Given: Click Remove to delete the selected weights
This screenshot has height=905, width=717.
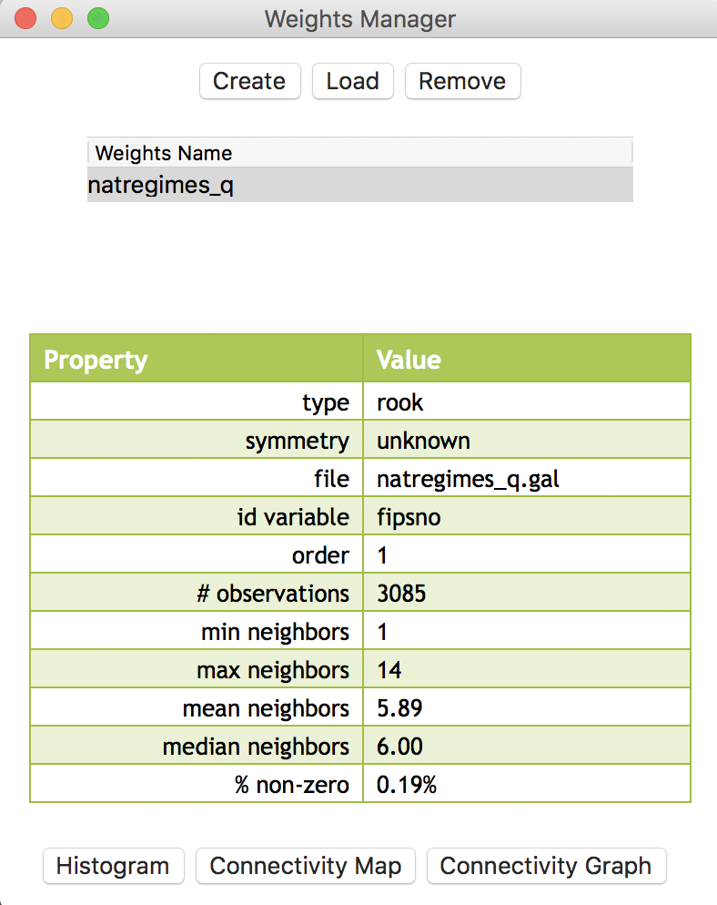Looking at the screenshot, I should coord(462,81).
